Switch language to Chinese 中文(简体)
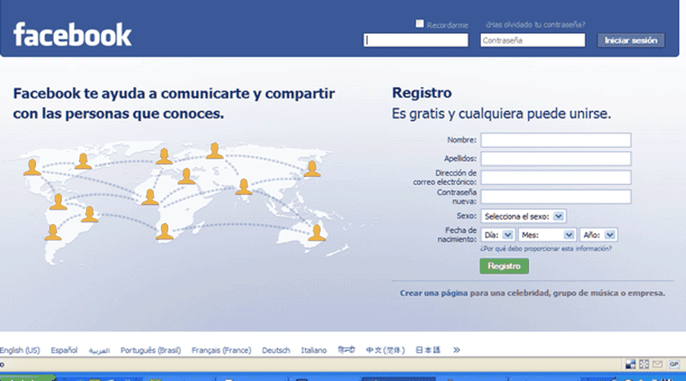Image resolution: width=686 pixels, height=381 pixels. click(x=385, y=350)
